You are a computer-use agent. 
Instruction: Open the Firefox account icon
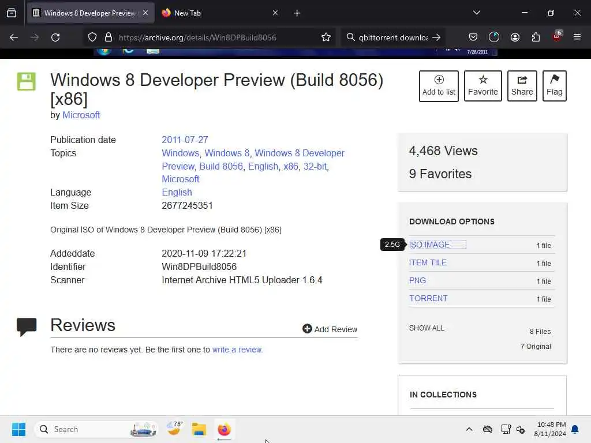pos(515,37)
